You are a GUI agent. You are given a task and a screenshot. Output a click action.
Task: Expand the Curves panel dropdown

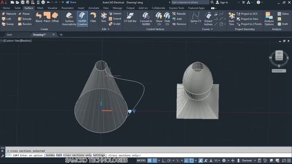(207, 29)
